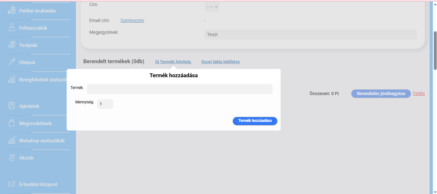Screen dimensions: 437x194
Task: Open Terápiák via its heart-hand icon
Action: tap(12, 45)
